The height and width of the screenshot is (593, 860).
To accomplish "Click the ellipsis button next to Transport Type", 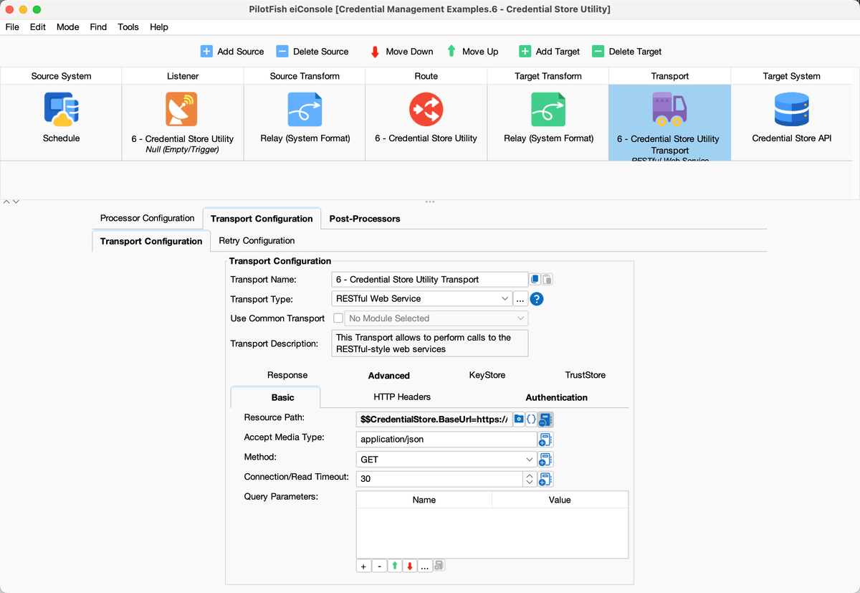I will click(521, 299).
